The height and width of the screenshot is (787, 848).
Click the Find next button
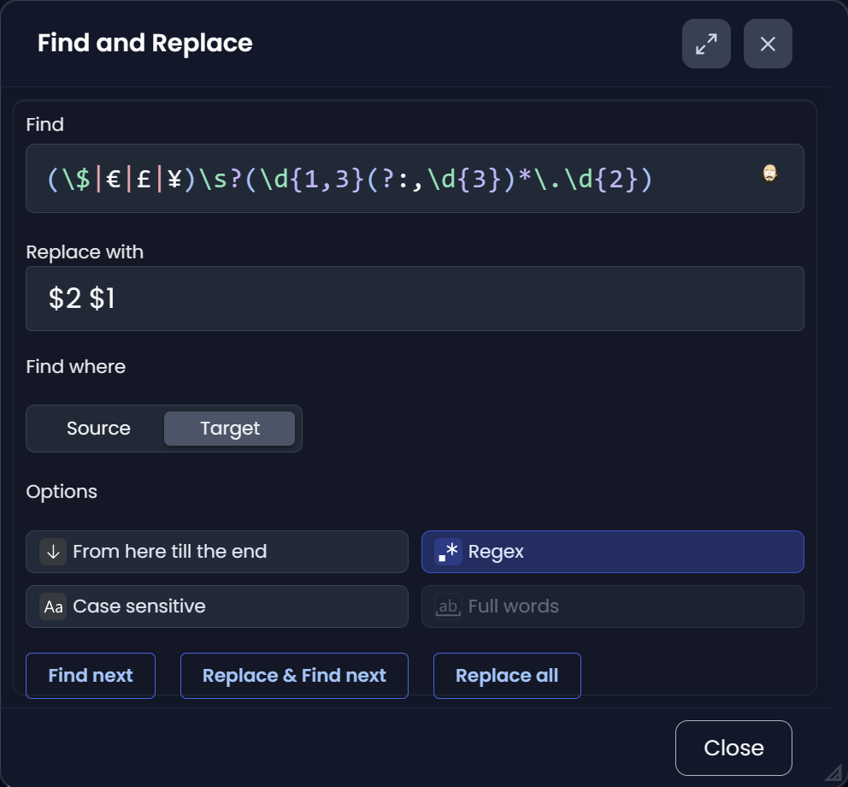click(90, 676)
